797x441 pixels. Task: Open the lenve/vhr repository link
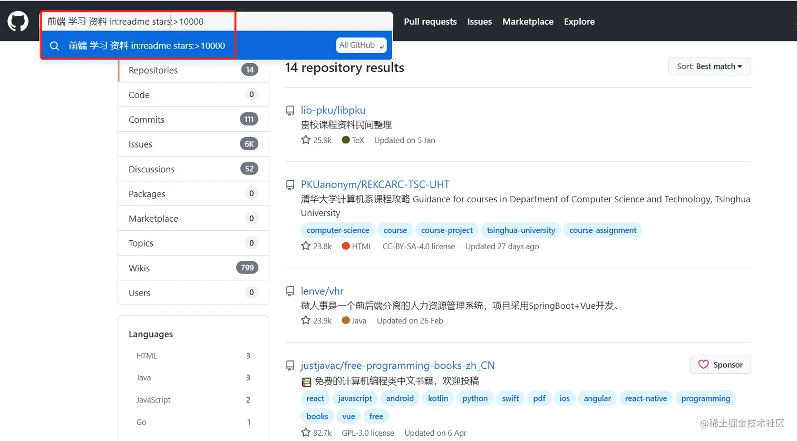pos(322,291)
